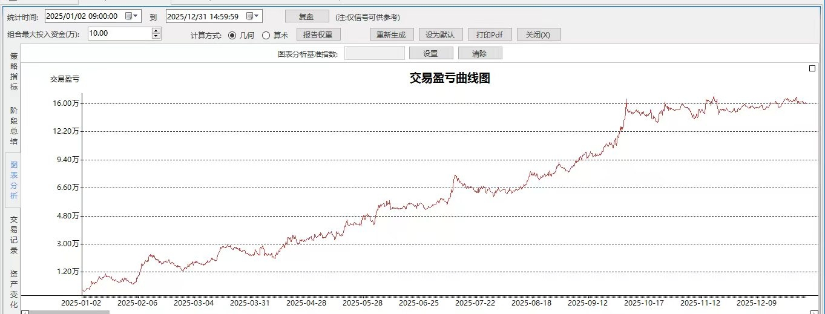Click the 2025-03-31 date label
Image resolution: width=825 pixels, height=314 pixels.
(x=250, y=303)
